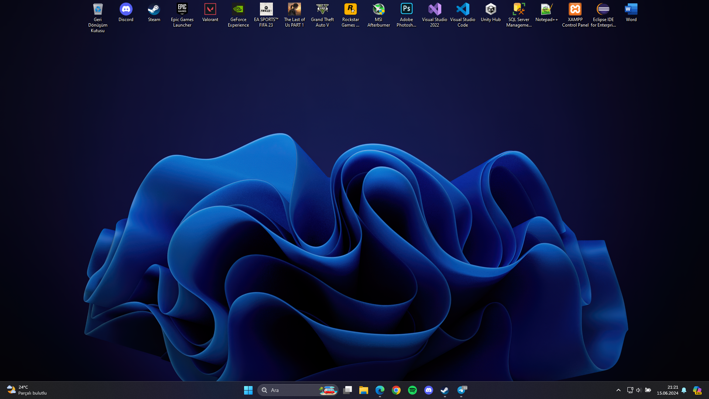Open Copilot preview icon in the taskbar
The height and width of the screenshot is (399, 709).
coord(697,390)
